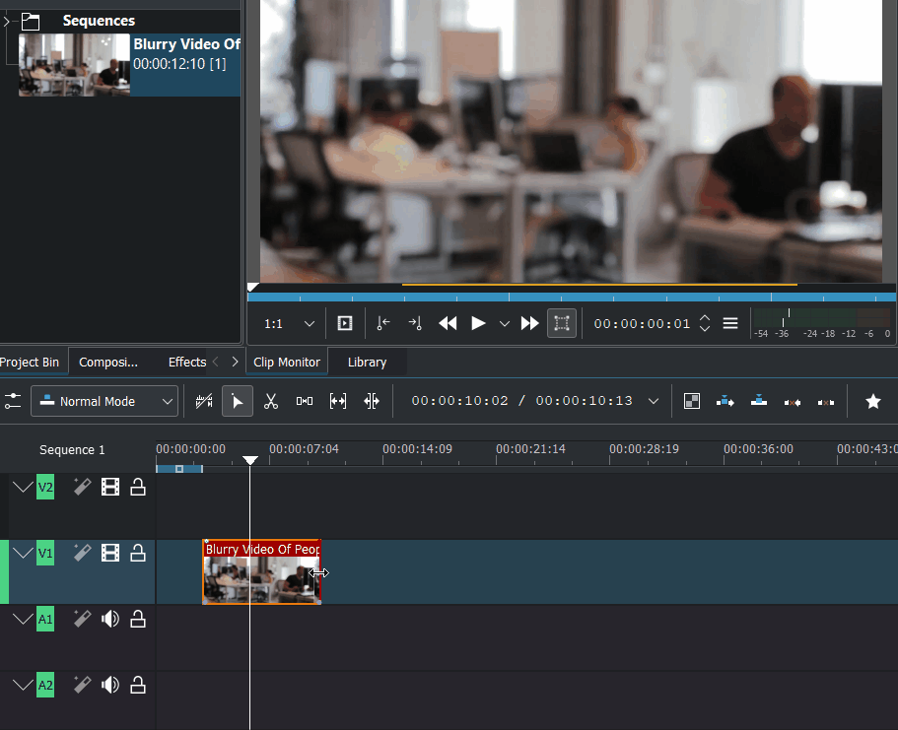Screen dimensions: 898x730
Task: Lock the V2 track
Action: (x=138, y=488)
